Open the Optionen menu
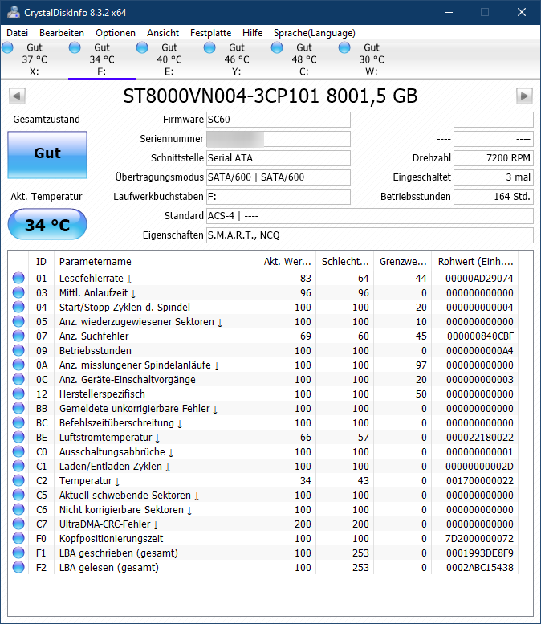The width and height of the screenshot is (541, 624). click(x=116, y=33)
